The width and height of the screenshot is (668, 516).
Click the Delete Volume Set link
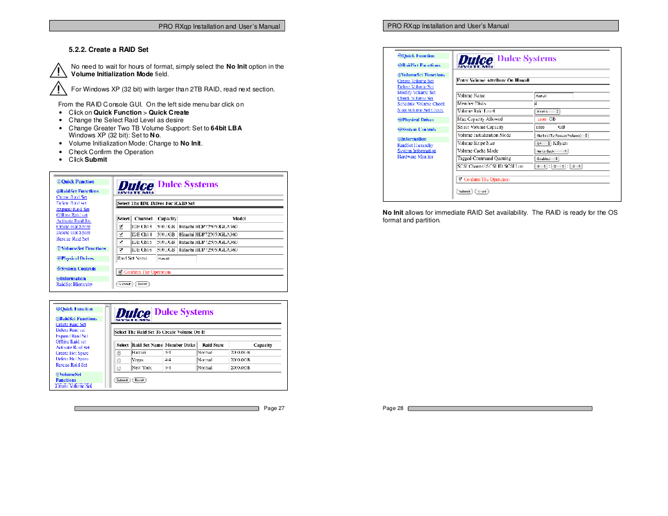[x=415, y=87]
